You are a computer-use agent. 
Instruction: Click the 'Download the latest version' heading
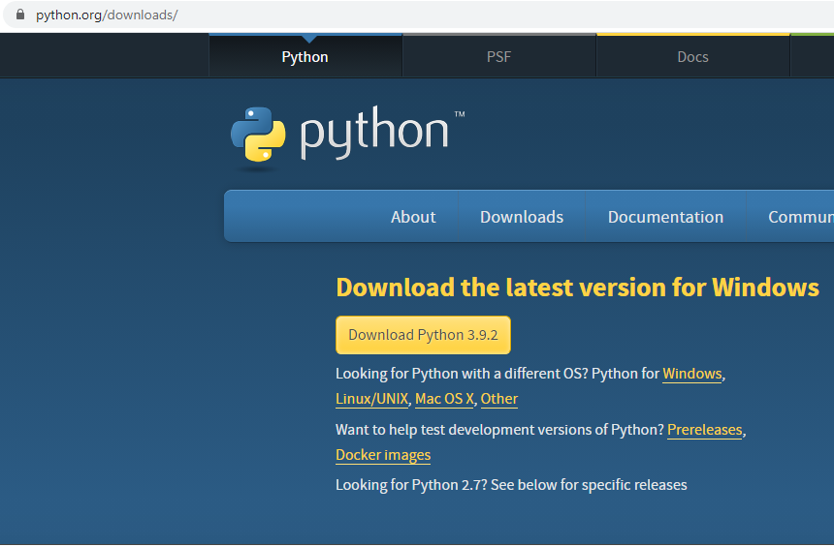tap(577, 288)
